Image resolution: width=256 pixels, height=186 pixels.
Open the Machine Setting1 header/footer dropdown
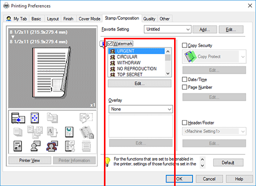(214, 131)
